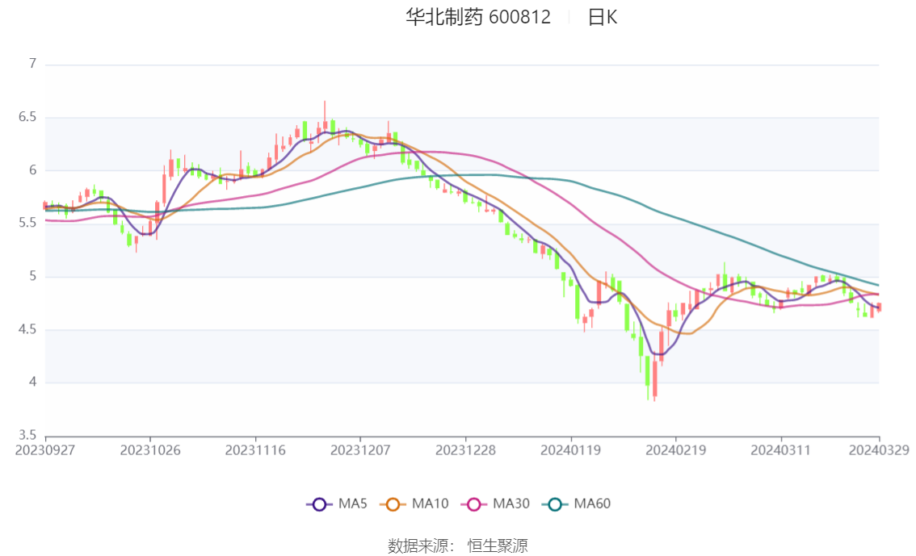Click the 华北制药 600812 chart title

click(478, 17)
